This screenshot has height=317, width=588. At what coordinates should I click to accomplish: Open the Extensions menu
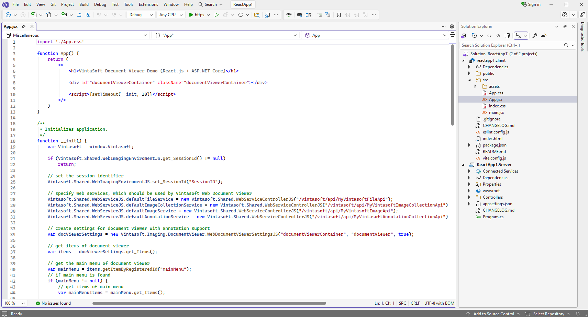point(148,4)
